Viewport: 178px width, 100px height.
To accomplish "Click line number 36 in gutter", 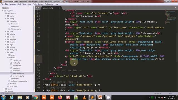I will click(x=38, y=76).
